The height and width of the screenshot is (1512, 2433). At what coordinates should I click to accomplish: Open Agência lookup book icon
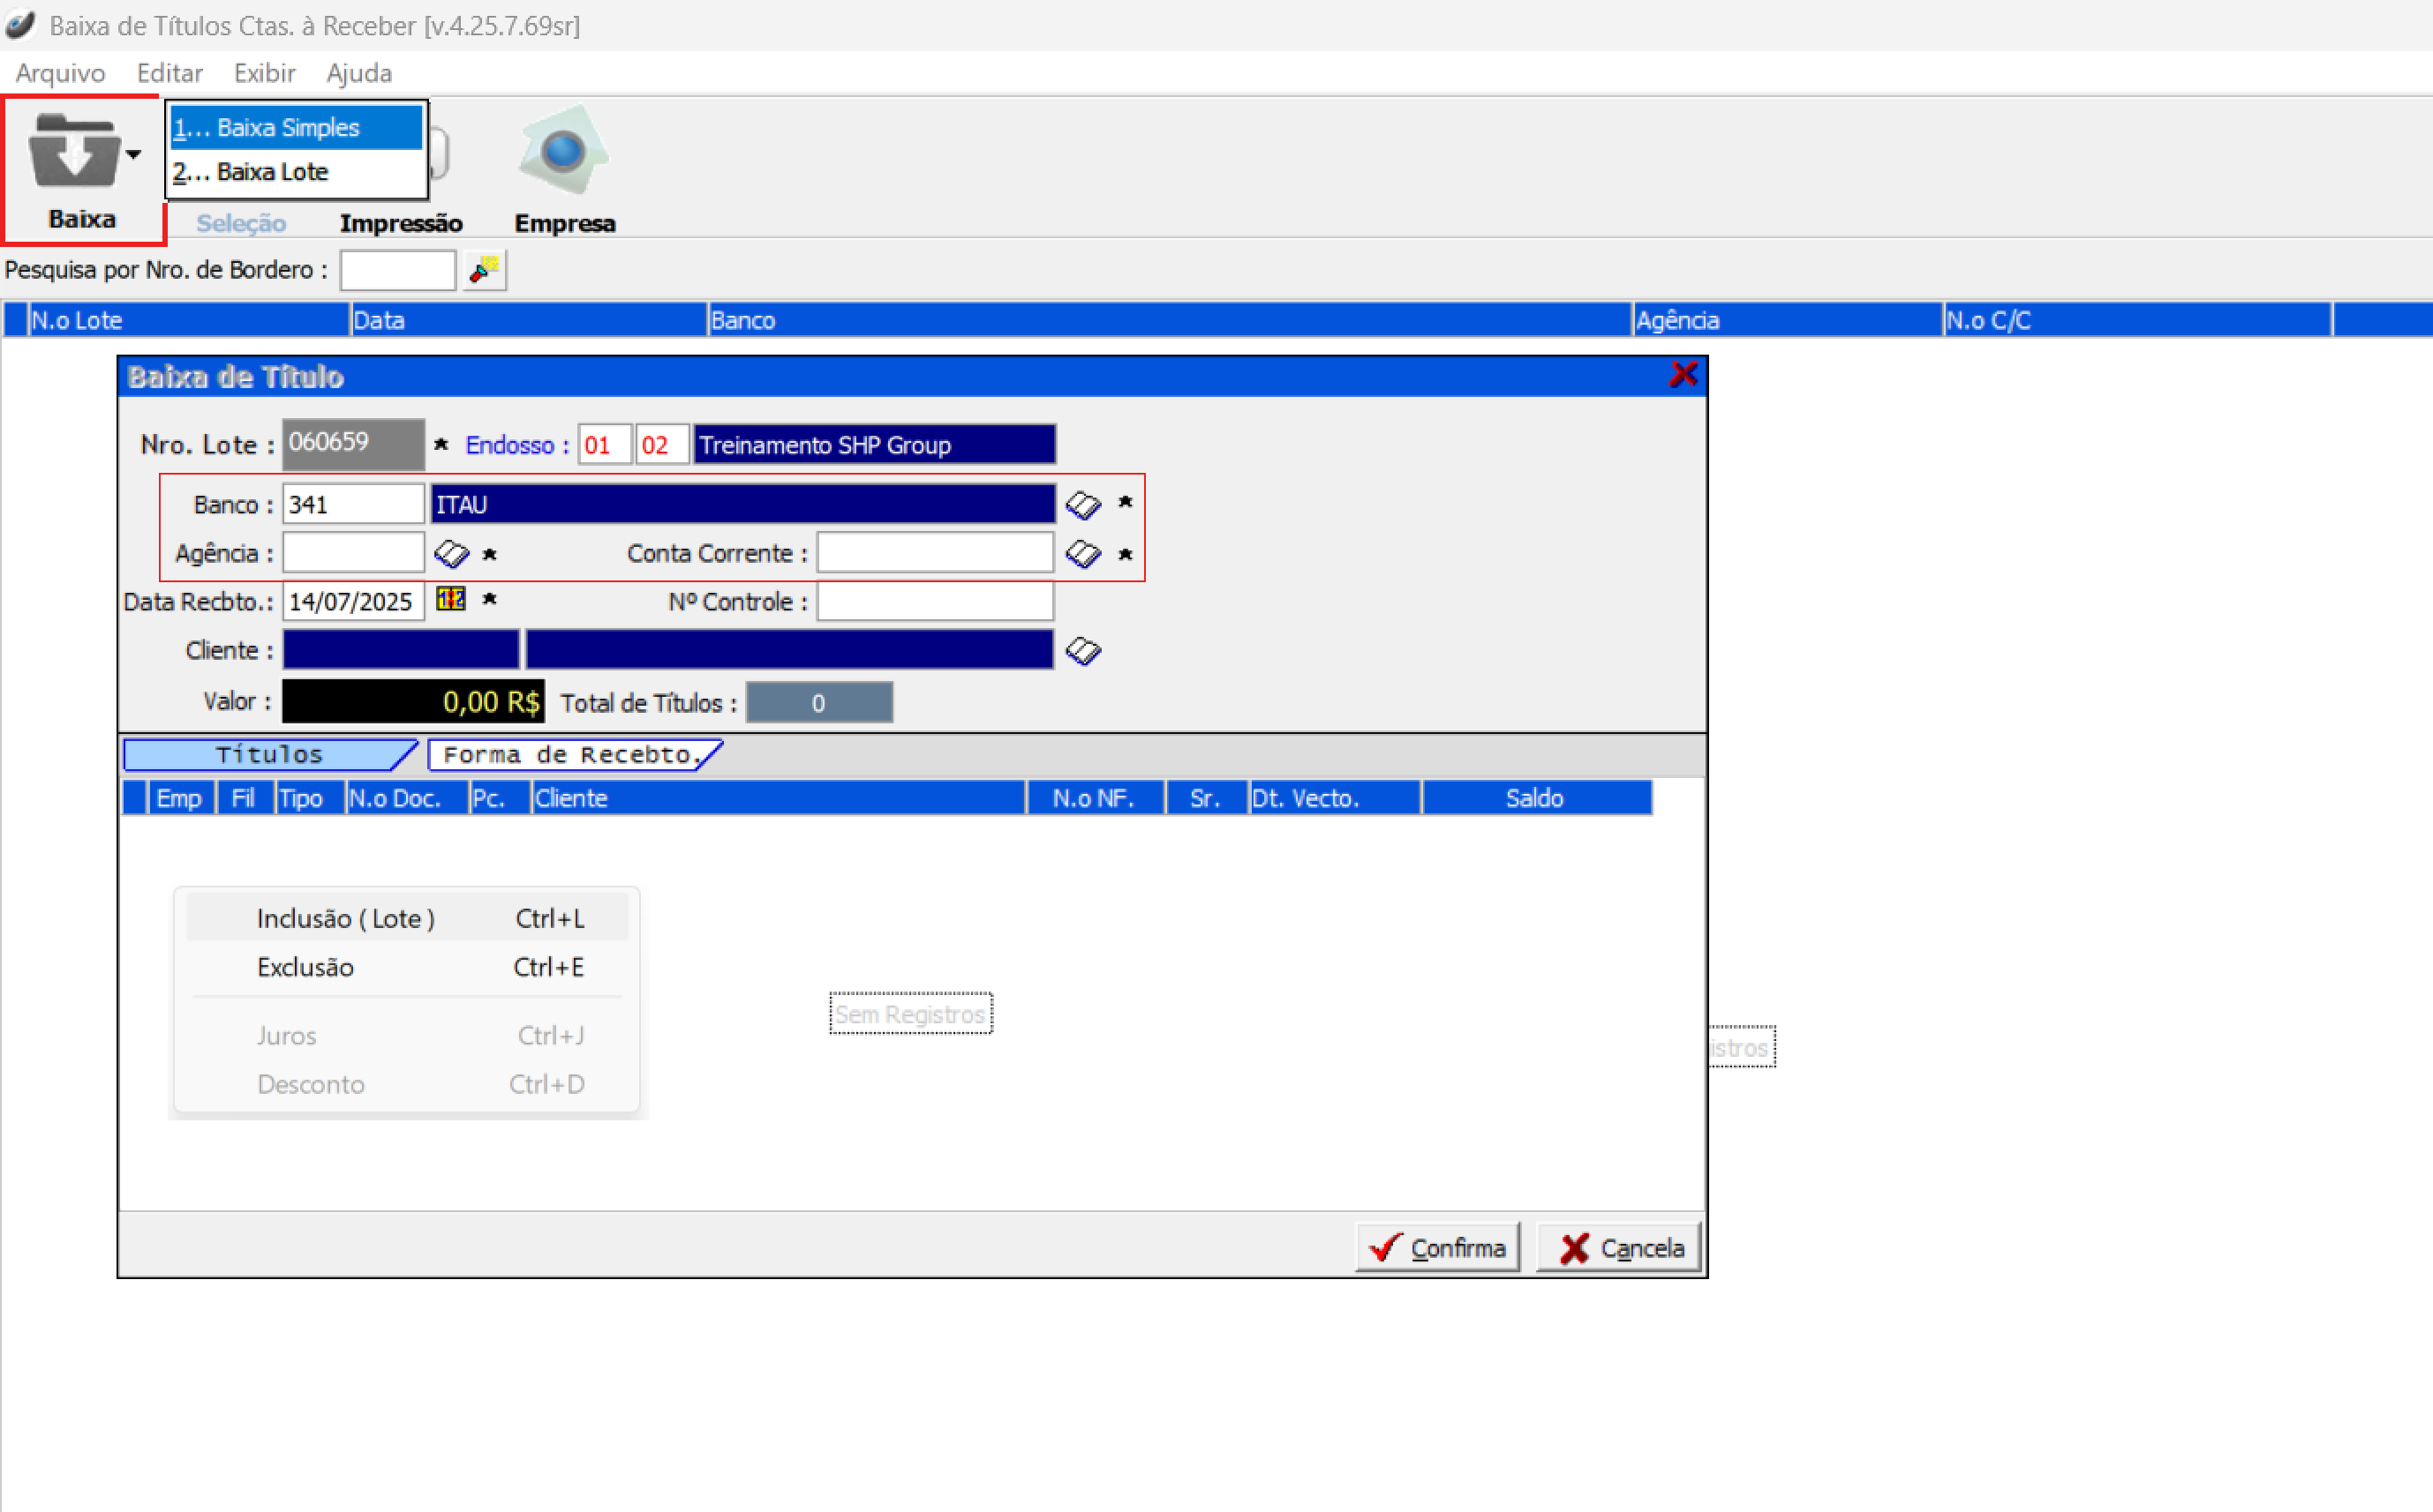click(x=451, y=553)
